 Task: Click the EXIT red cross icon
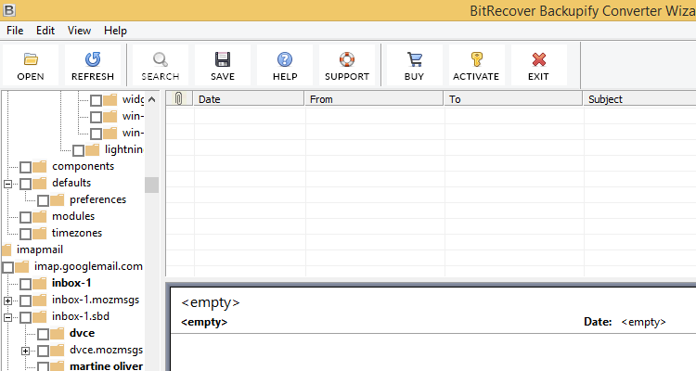click(539, 59)
